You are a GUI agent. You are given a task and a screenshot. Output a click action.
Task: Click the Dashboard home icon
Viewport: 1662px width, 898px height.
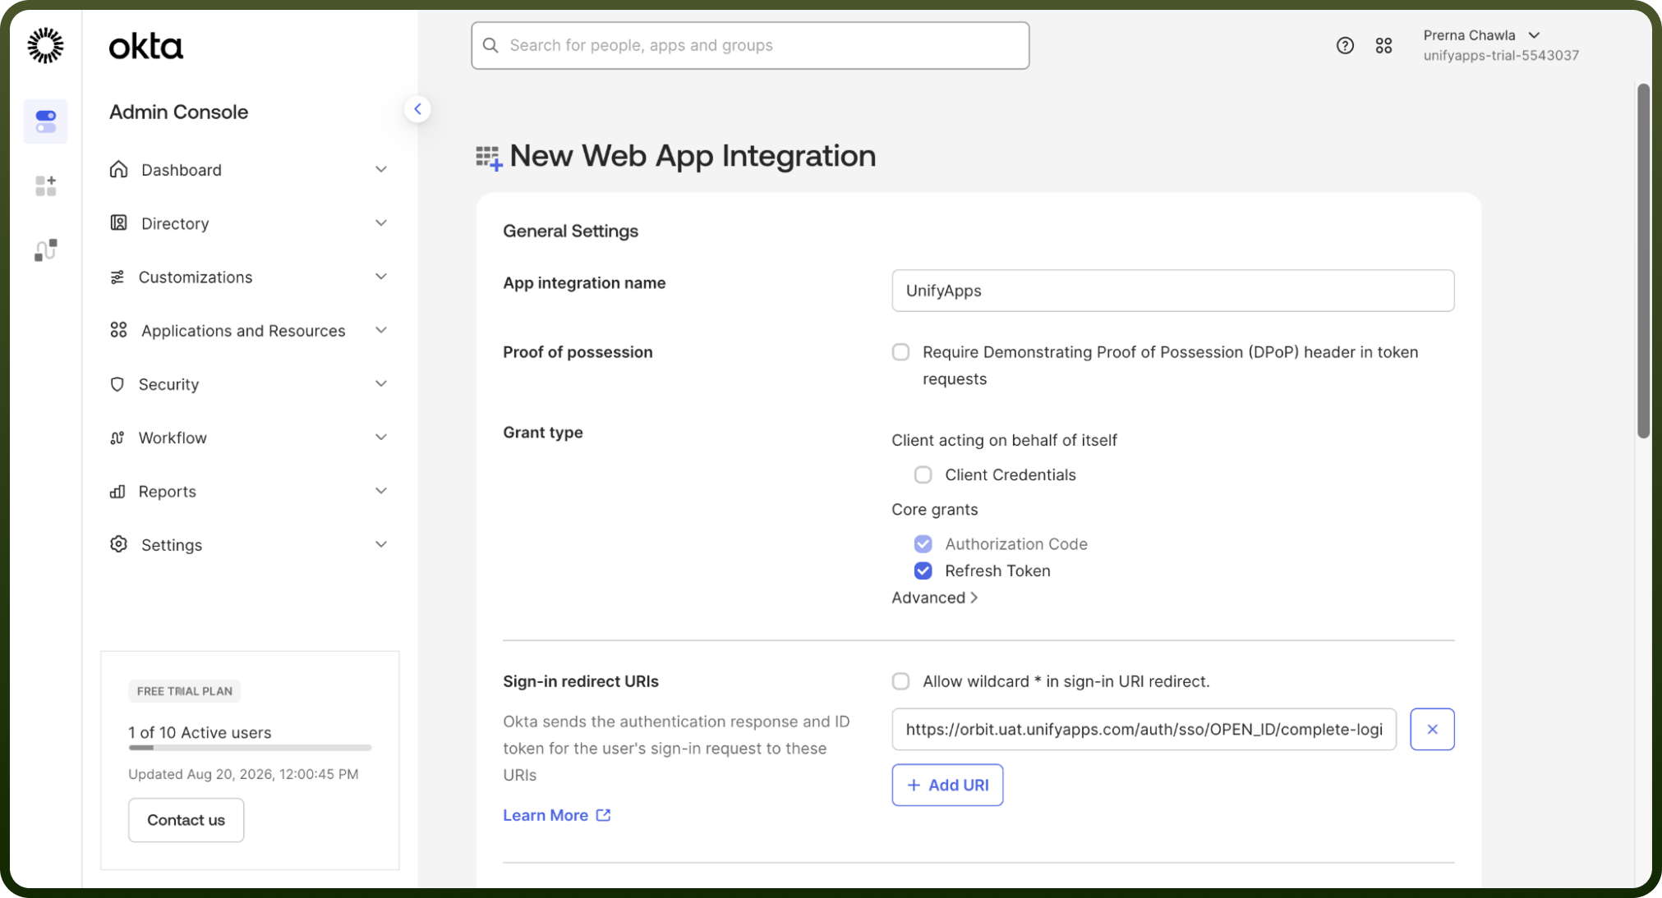coord(119,169)
